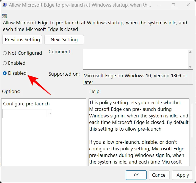
Task: Open the Configure pre-launch dropdown
Action: pos(27,114)
